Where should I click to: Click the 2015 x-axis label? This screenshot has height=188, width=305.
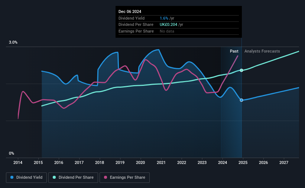pos(38,162)
